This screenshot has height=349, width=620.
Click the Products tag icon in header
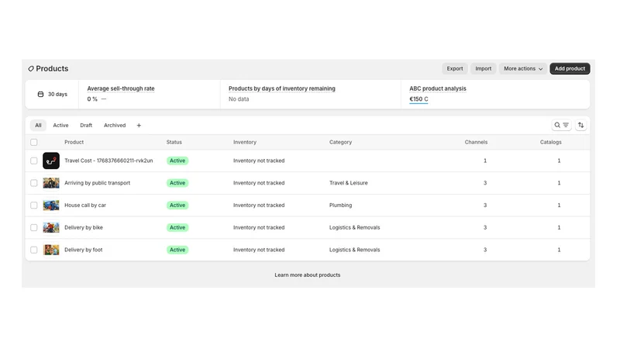(x=31, y=69)
